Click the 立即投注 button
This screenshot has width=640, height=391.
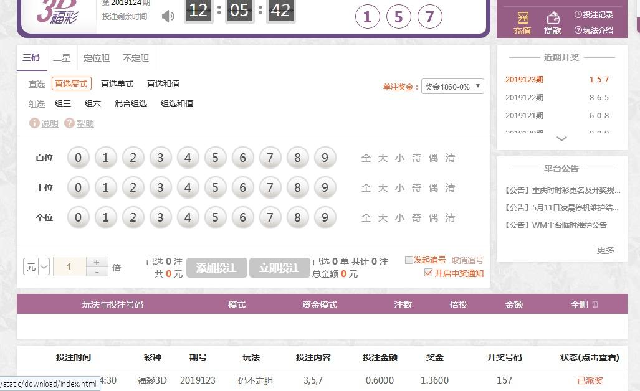pyautogui.click(x=279, y=268)
